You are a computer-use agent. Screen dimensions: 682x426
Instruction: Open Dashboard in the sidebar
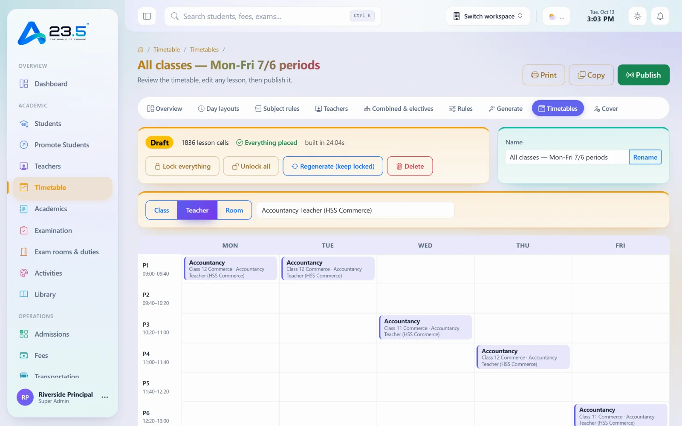[63, 84]
